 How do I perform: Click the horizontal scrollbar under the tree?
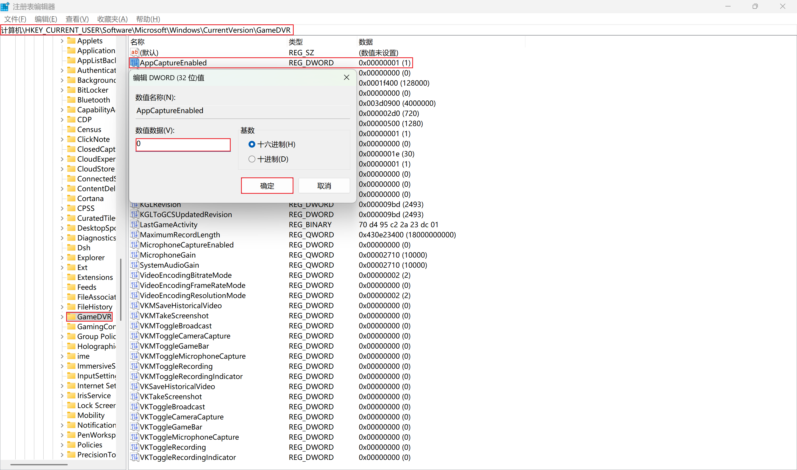tap(39, 465)
